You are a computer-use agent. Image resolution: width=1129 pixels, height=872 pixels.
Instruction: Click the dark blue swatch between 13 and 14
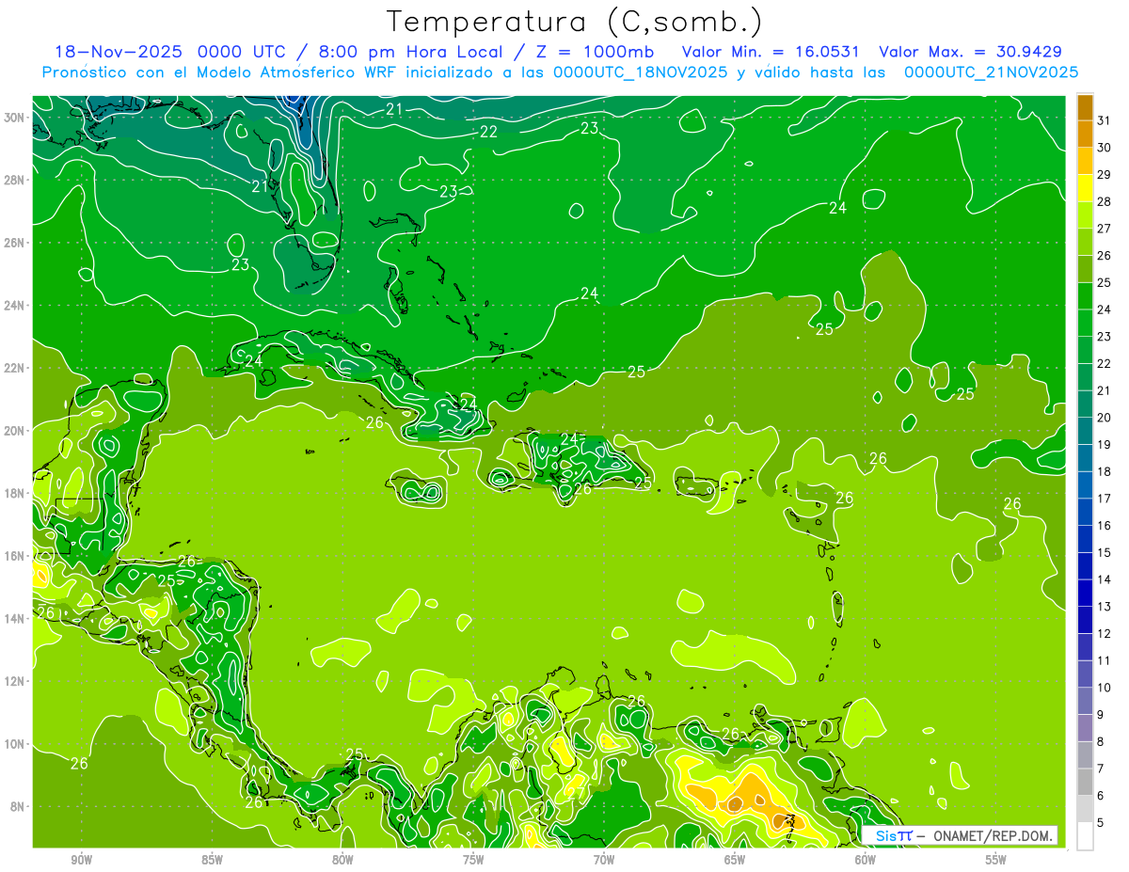coord(1085,593)
